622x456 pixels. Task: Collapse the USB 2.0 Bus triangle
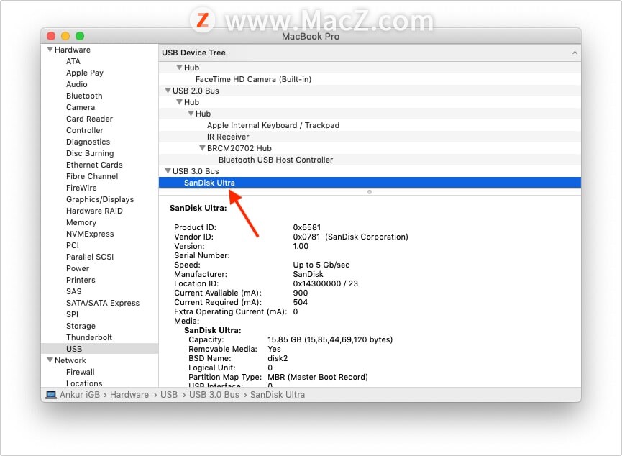click(168, 91)
